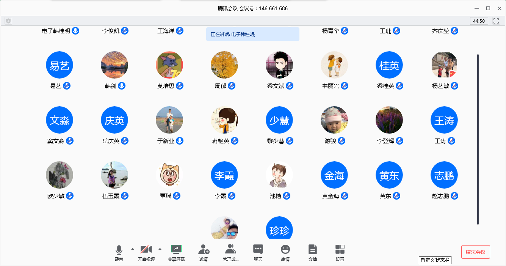The width and height of the screenshot is (506, 266).
Task: Select the blue 王涛 participant avatar
Action: pyautogui.click(x=444, y=120)
